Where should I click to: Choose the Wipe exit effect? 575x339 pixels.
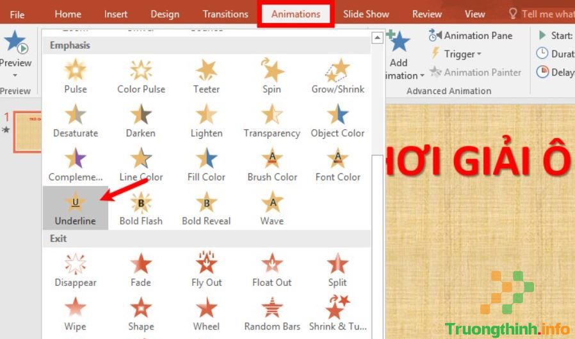[75, 313]
